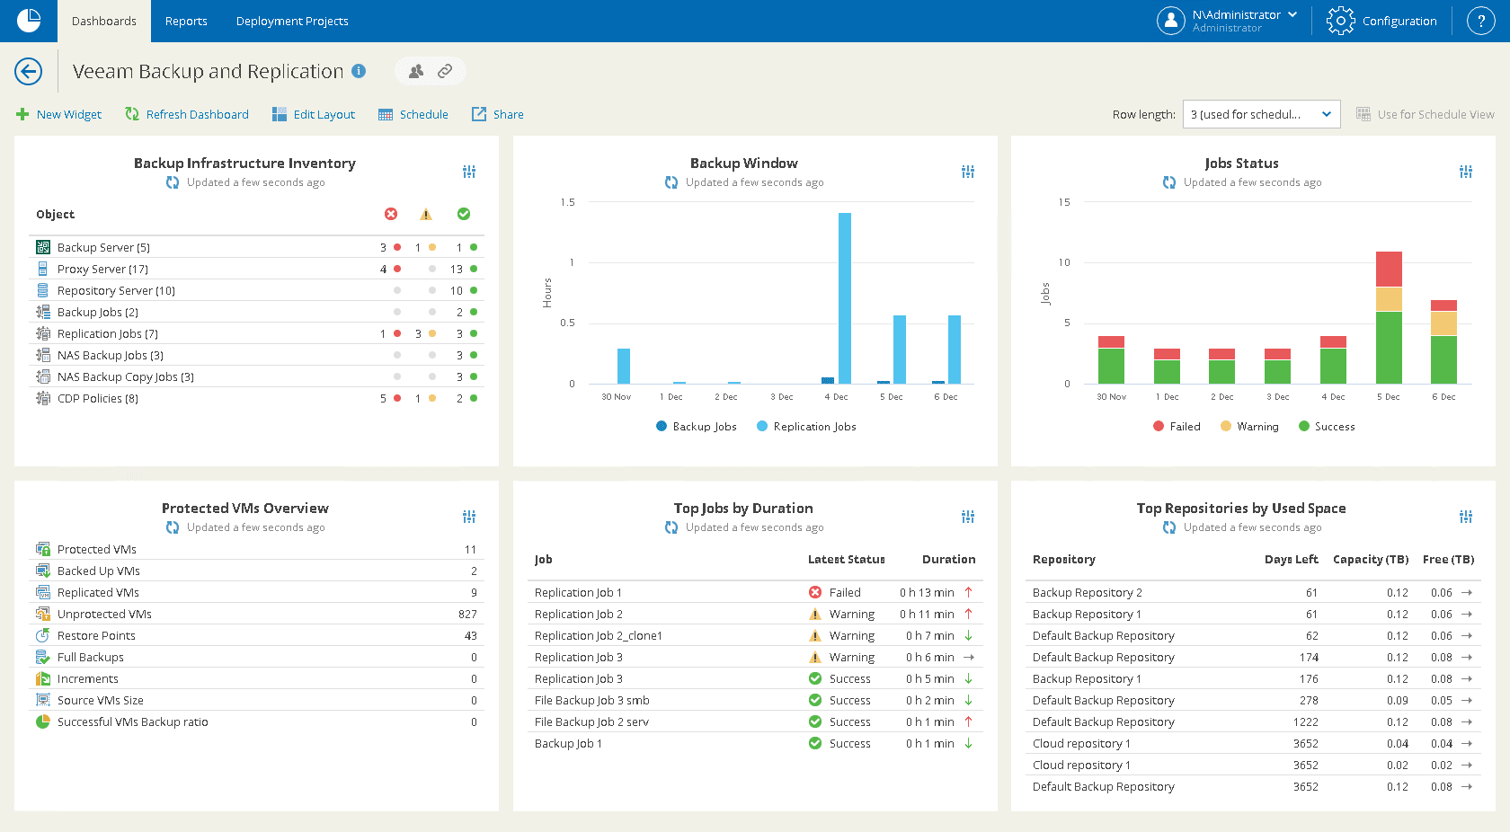Viewport: 1510px width, 832px height.
Task: Select the Backup Job 1 row
Action: 755,744
